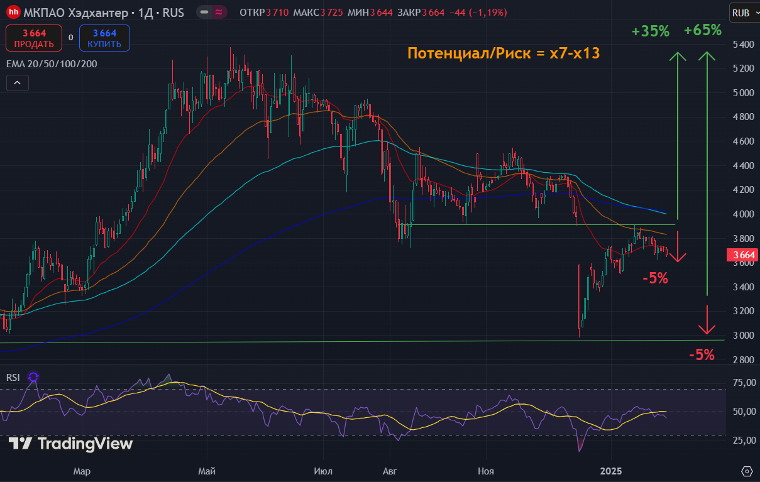Click the 2025 label on time axis

click(x=610, y=471)
